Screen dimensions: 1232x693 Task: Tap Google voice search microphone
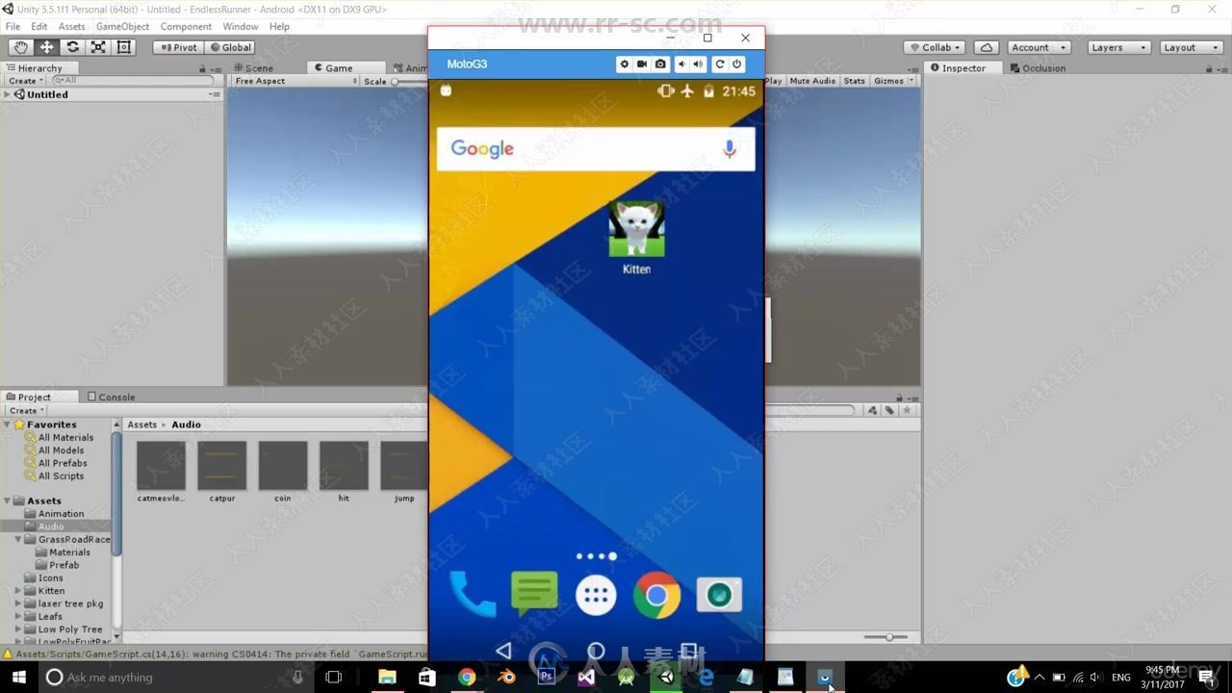click(730, 149)
